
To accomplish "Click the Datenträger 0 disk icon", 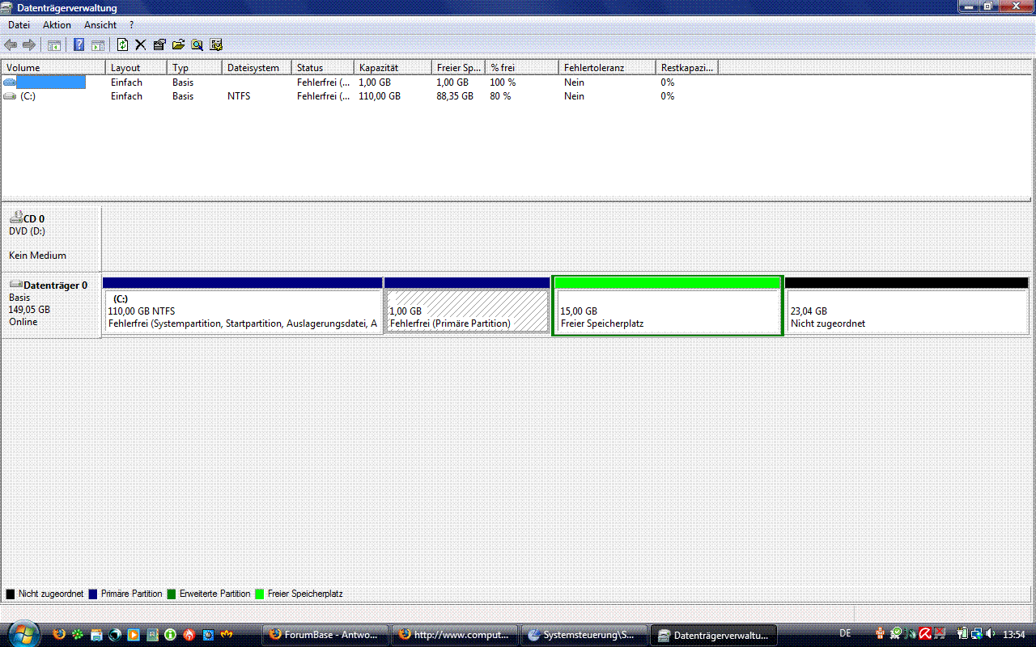I will [x=15, y=285].
